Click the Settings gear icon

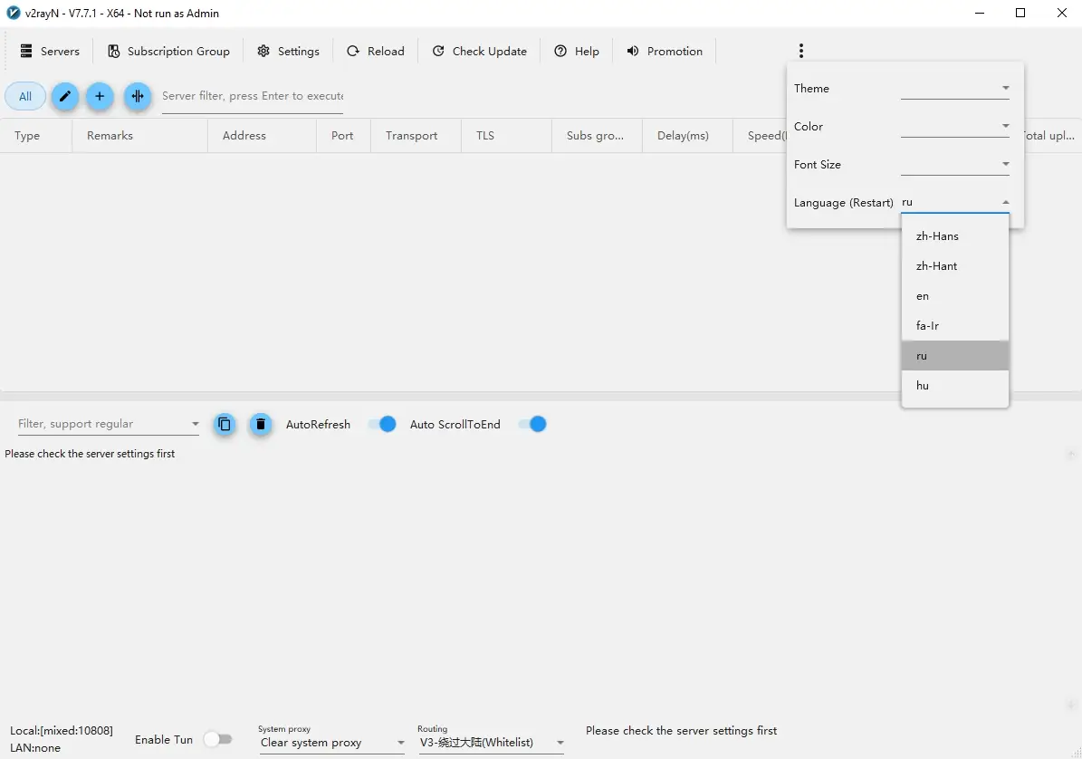click(263, 51)
